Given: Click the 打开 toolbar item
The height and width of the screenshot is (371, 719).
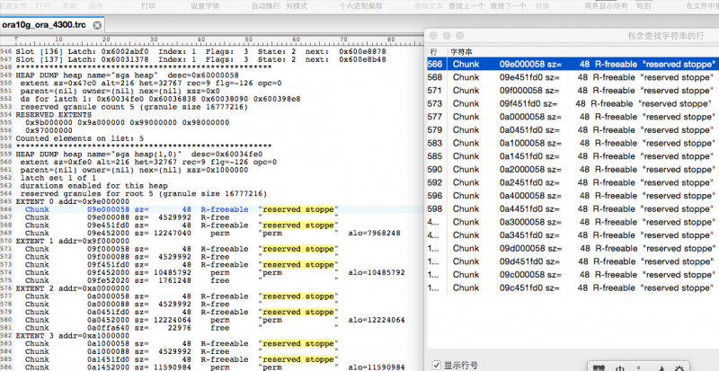Looking at the screenshot, I should 42,6.
